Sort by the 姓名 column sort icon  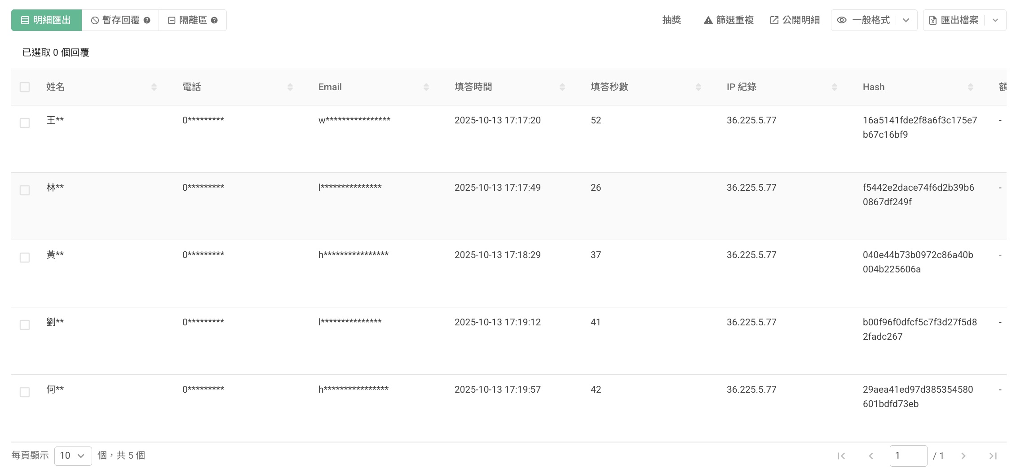click(x=154, y=87)
